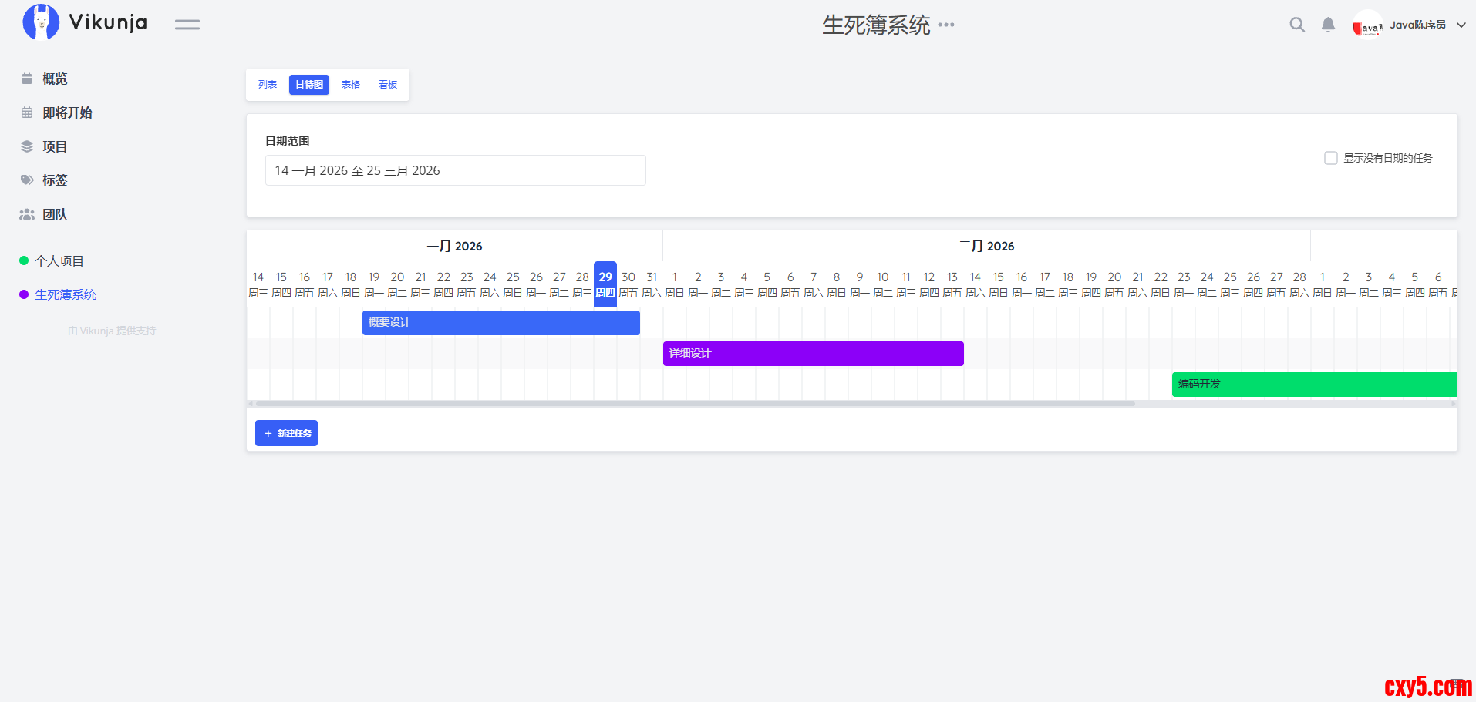Enable 显示没有日期的任务 checkbox
Viewport: 1476px width, 702px height.
pyautogui.click(x=1330, y=158)
